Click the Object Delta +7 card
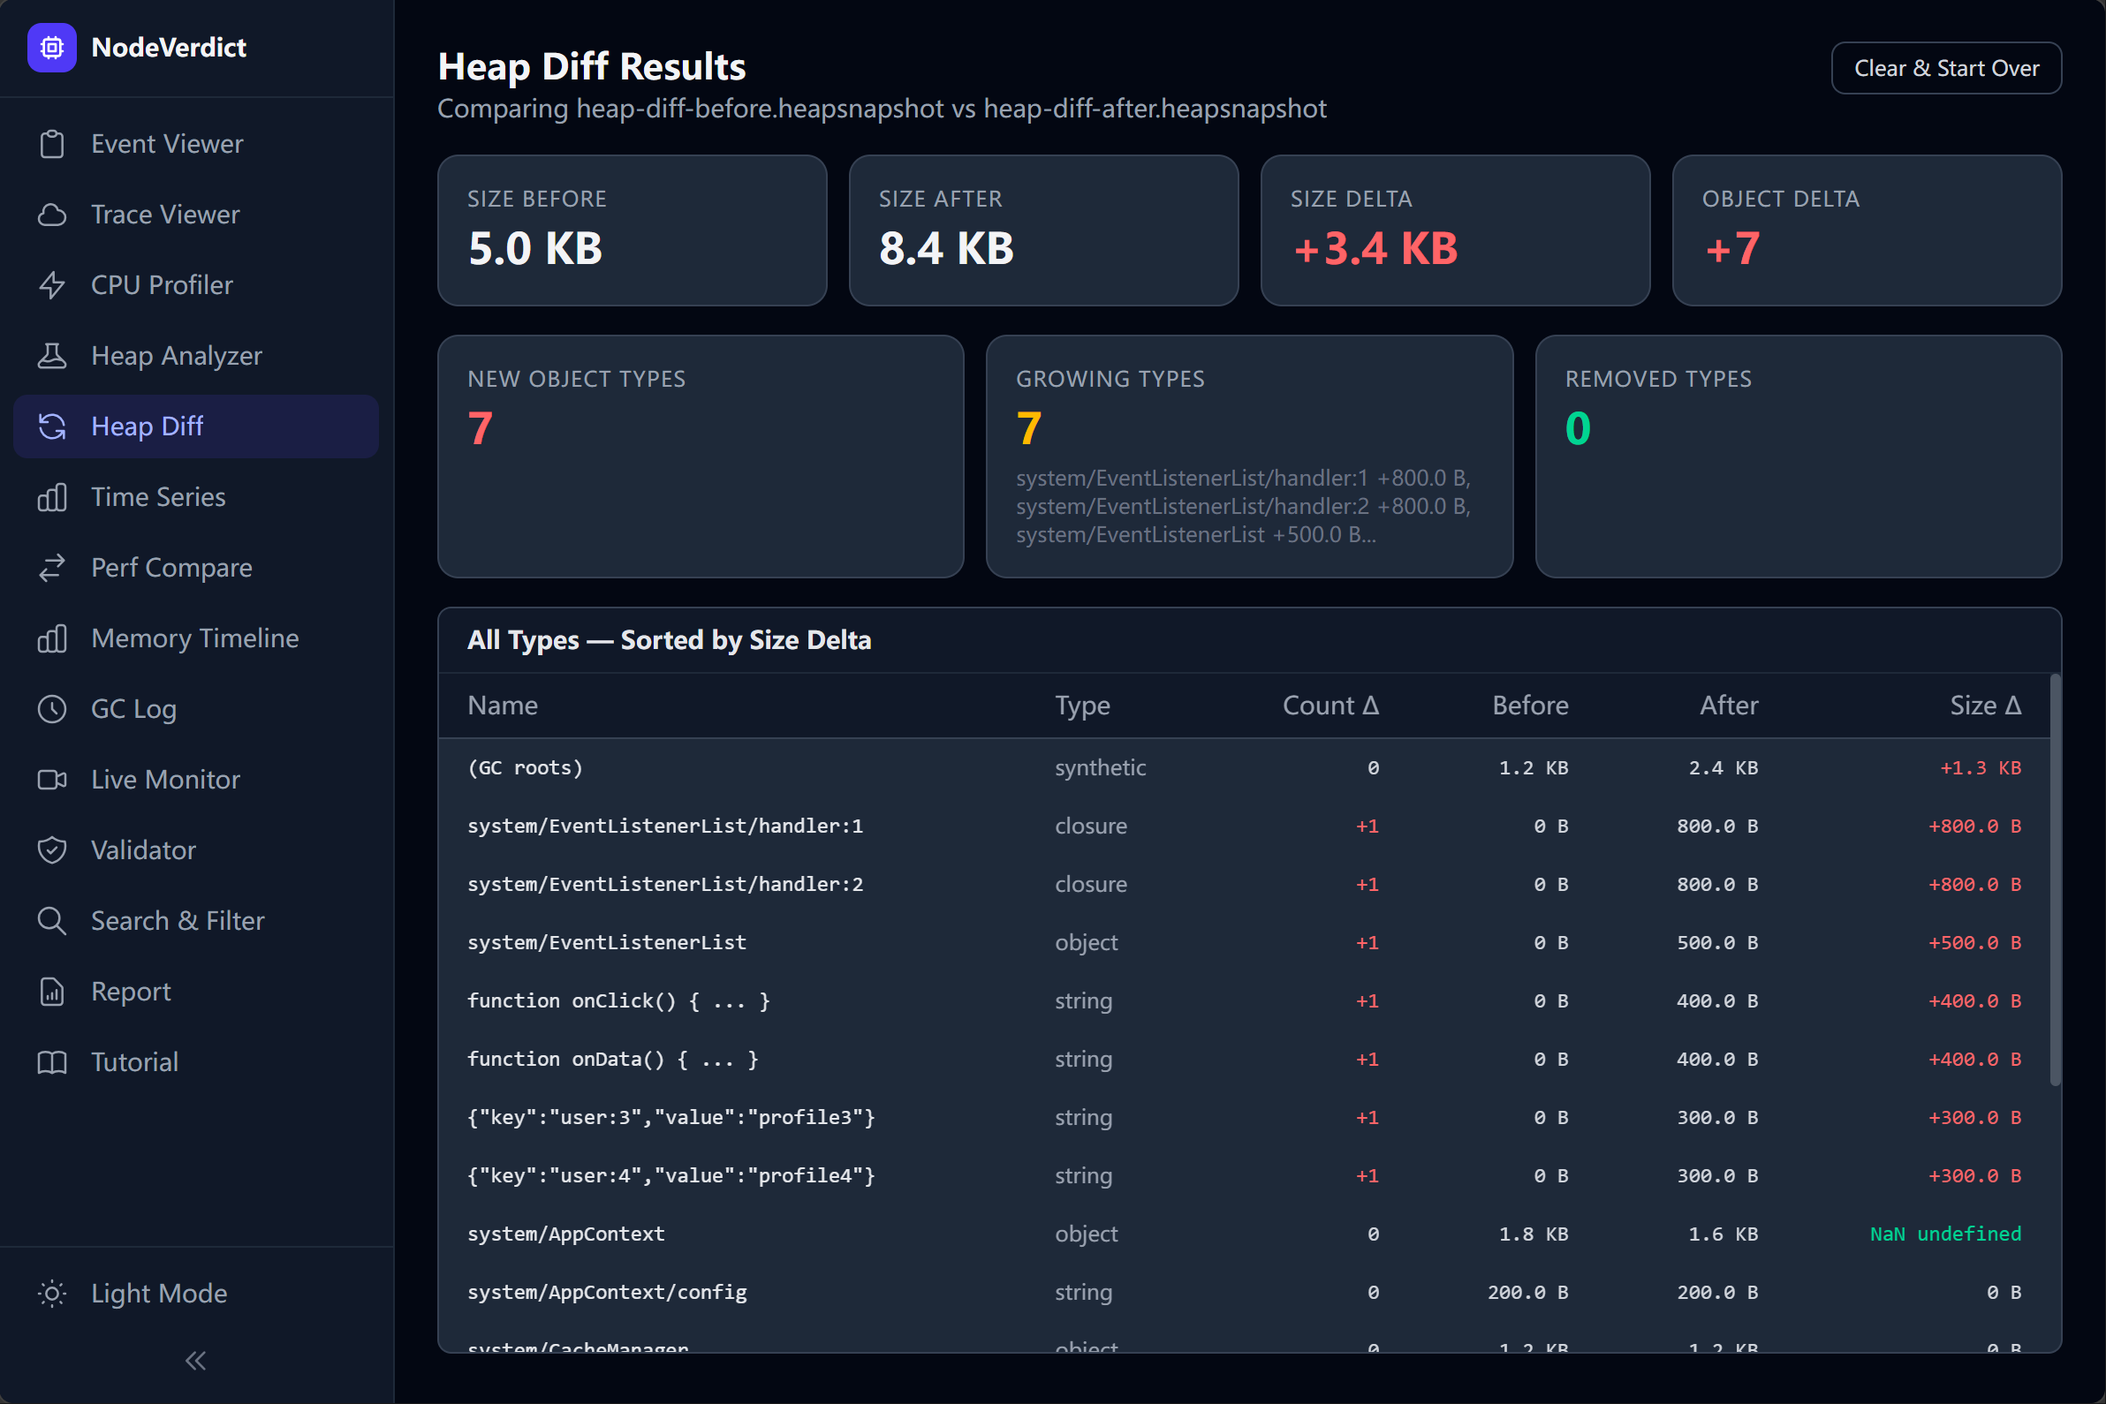Viewport: 2106px width, 1404px height. 1867,231
